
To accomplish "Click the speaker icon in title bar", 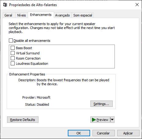I will tap(5, 5).
